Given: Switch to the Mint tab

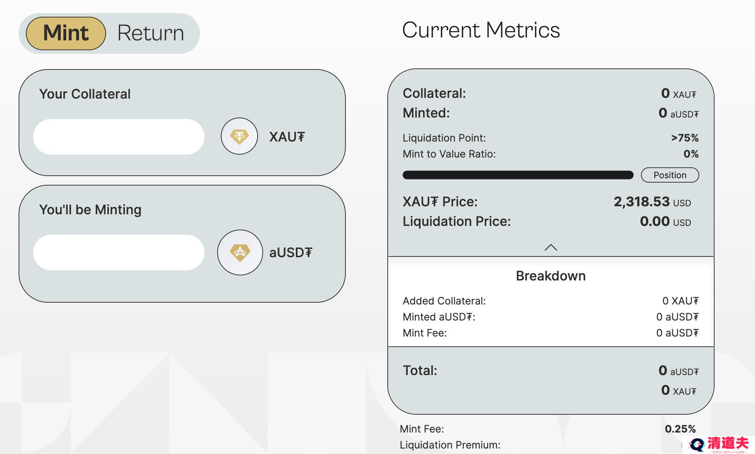Looking at the screenshot, I should 66,33.
